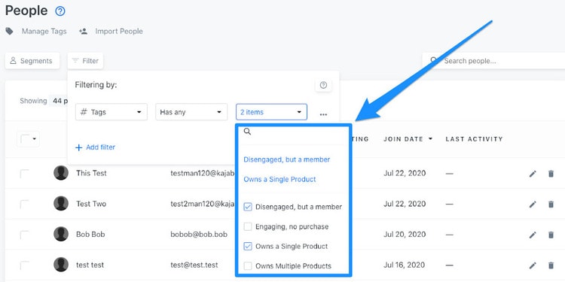Screen dimensions: 565x282
Task: Open the three-dots menu for the Tags filter
Action: [x=323, y=114]
